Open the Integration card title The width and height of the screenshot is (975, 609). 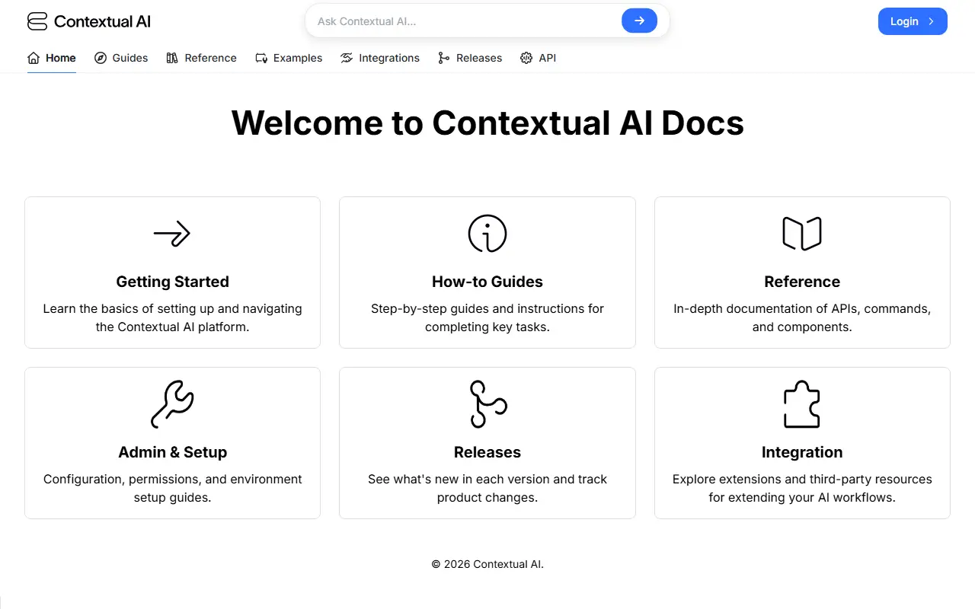802,452
